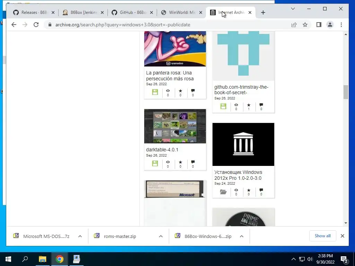Click the favorites star under La pantera rosa
Viewport: 355px width, 266px height.
coord(180,91)
